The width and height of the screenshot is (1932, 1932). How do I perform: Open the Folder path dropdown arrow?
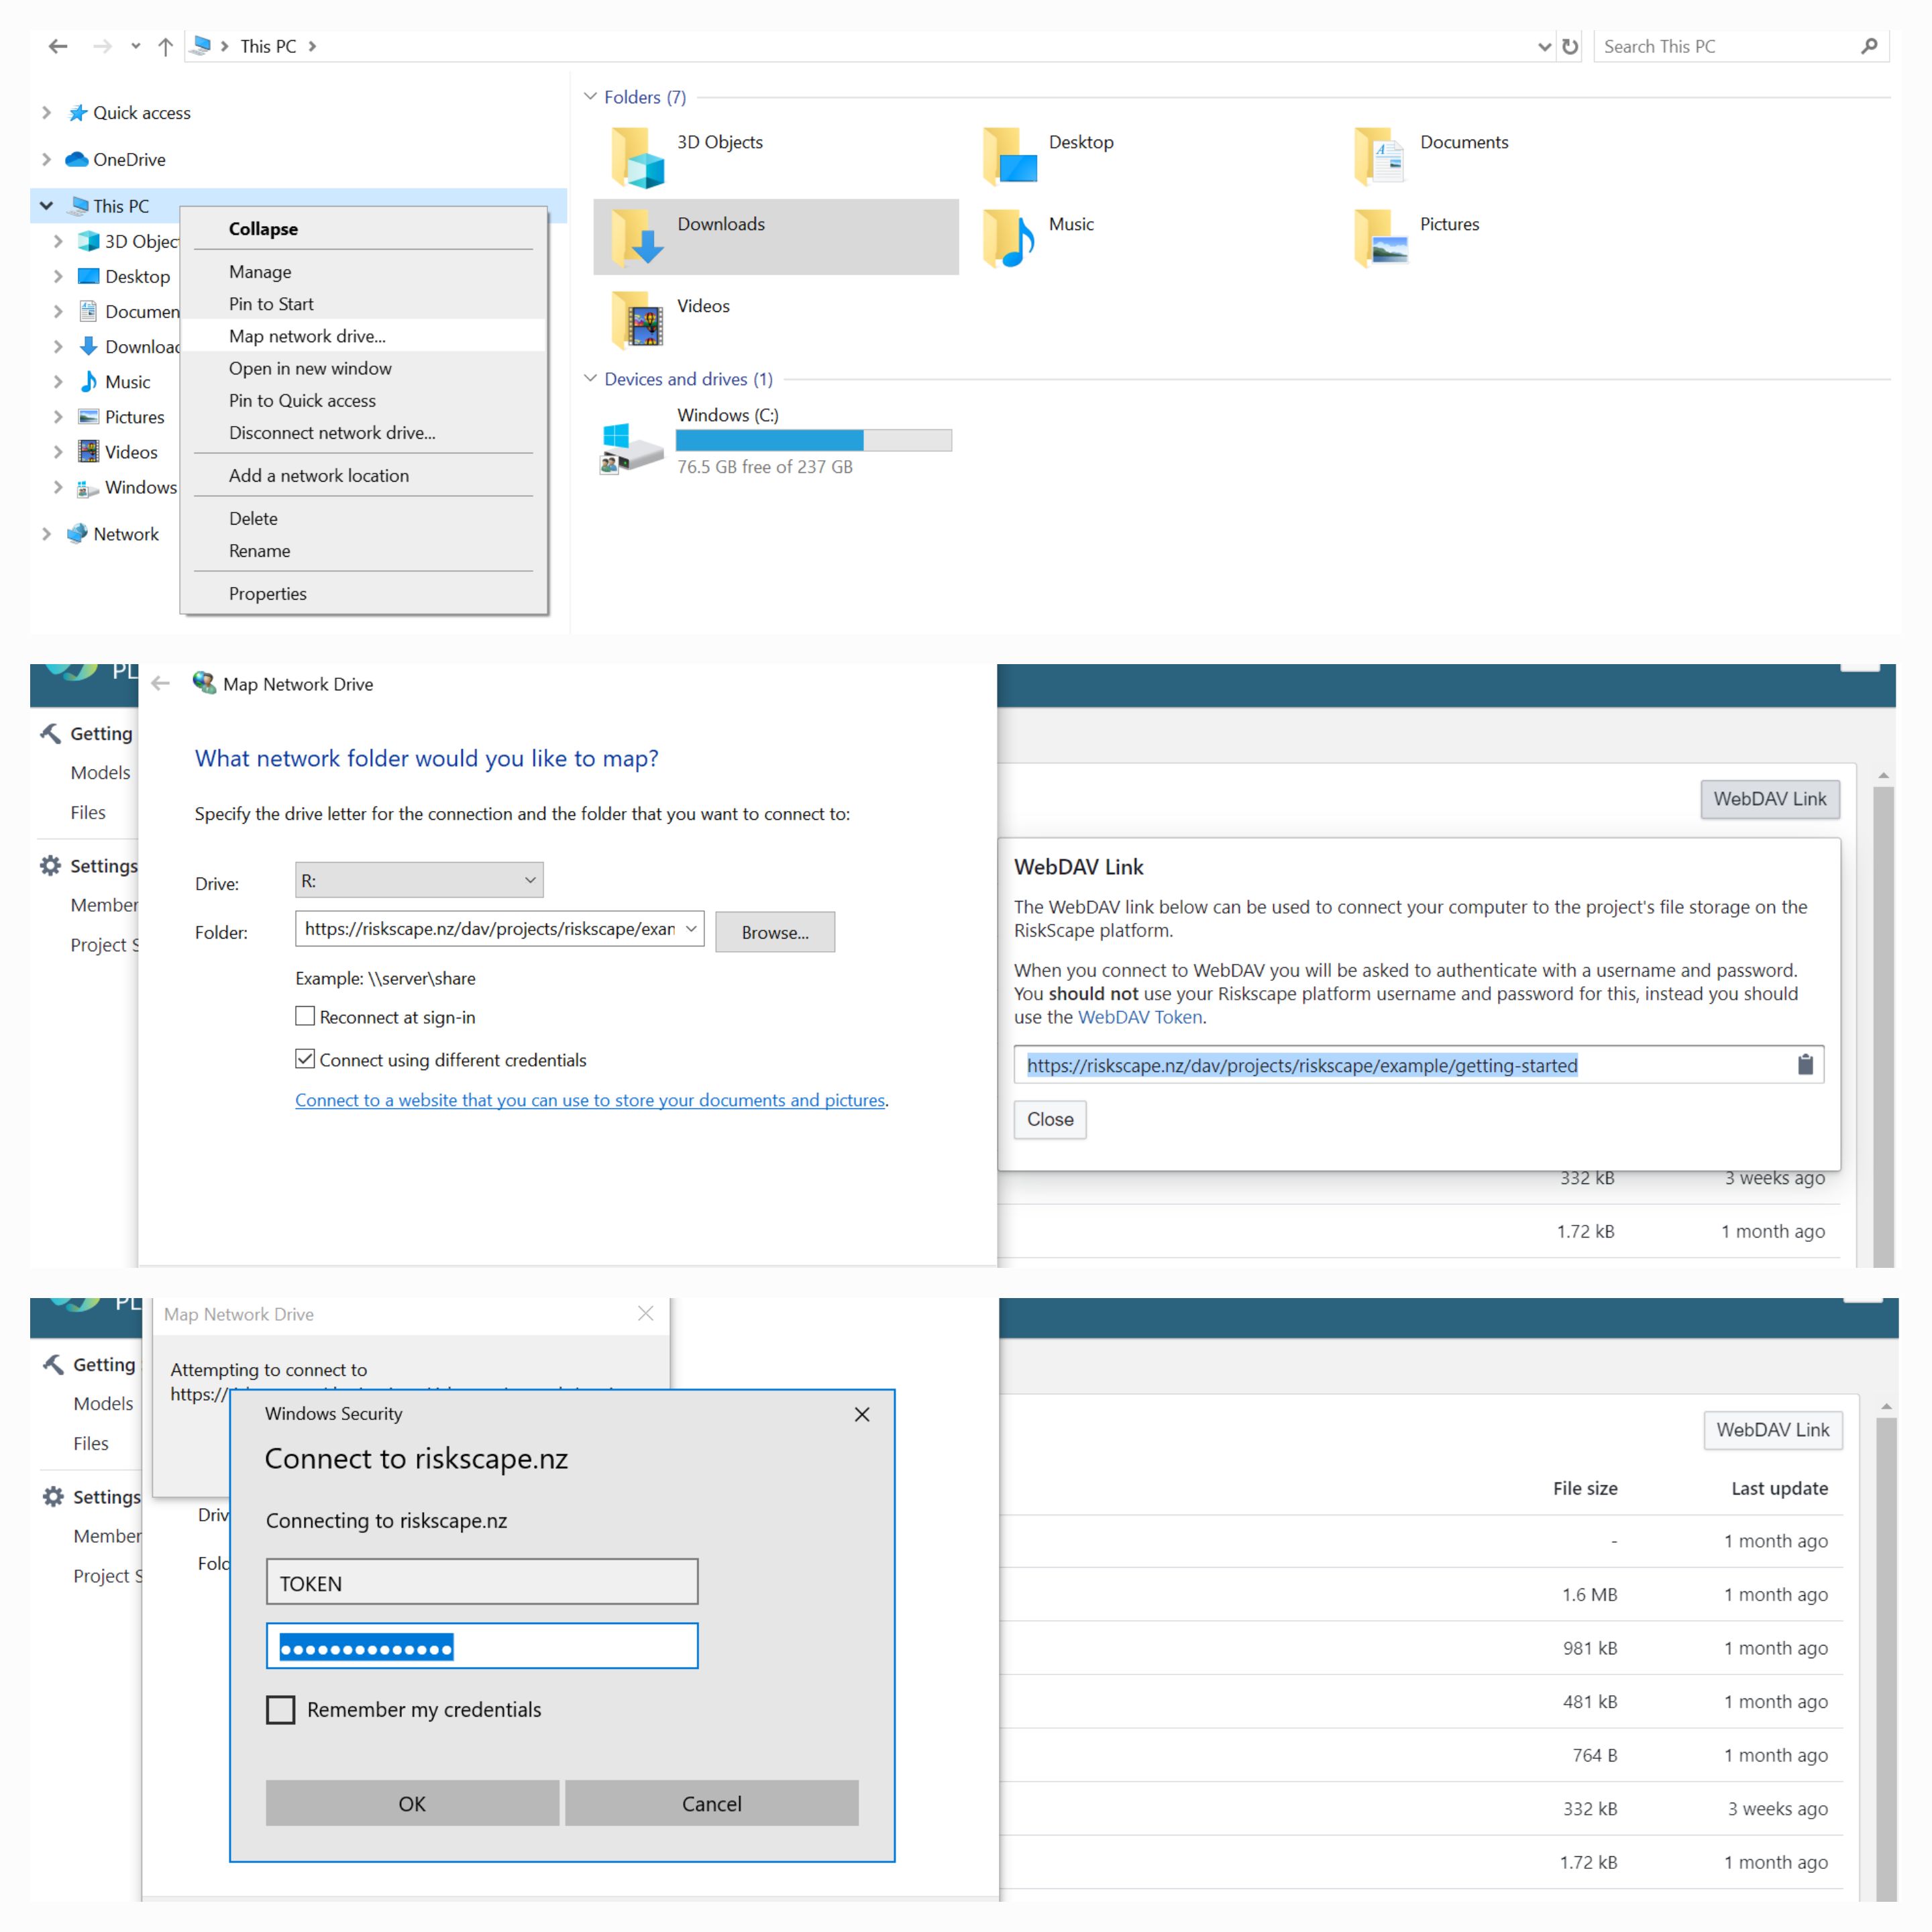[x=691, y=929]
